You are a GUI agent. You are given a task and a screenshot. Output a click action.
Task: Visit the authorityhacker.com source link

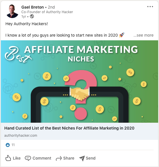[21, 136]
